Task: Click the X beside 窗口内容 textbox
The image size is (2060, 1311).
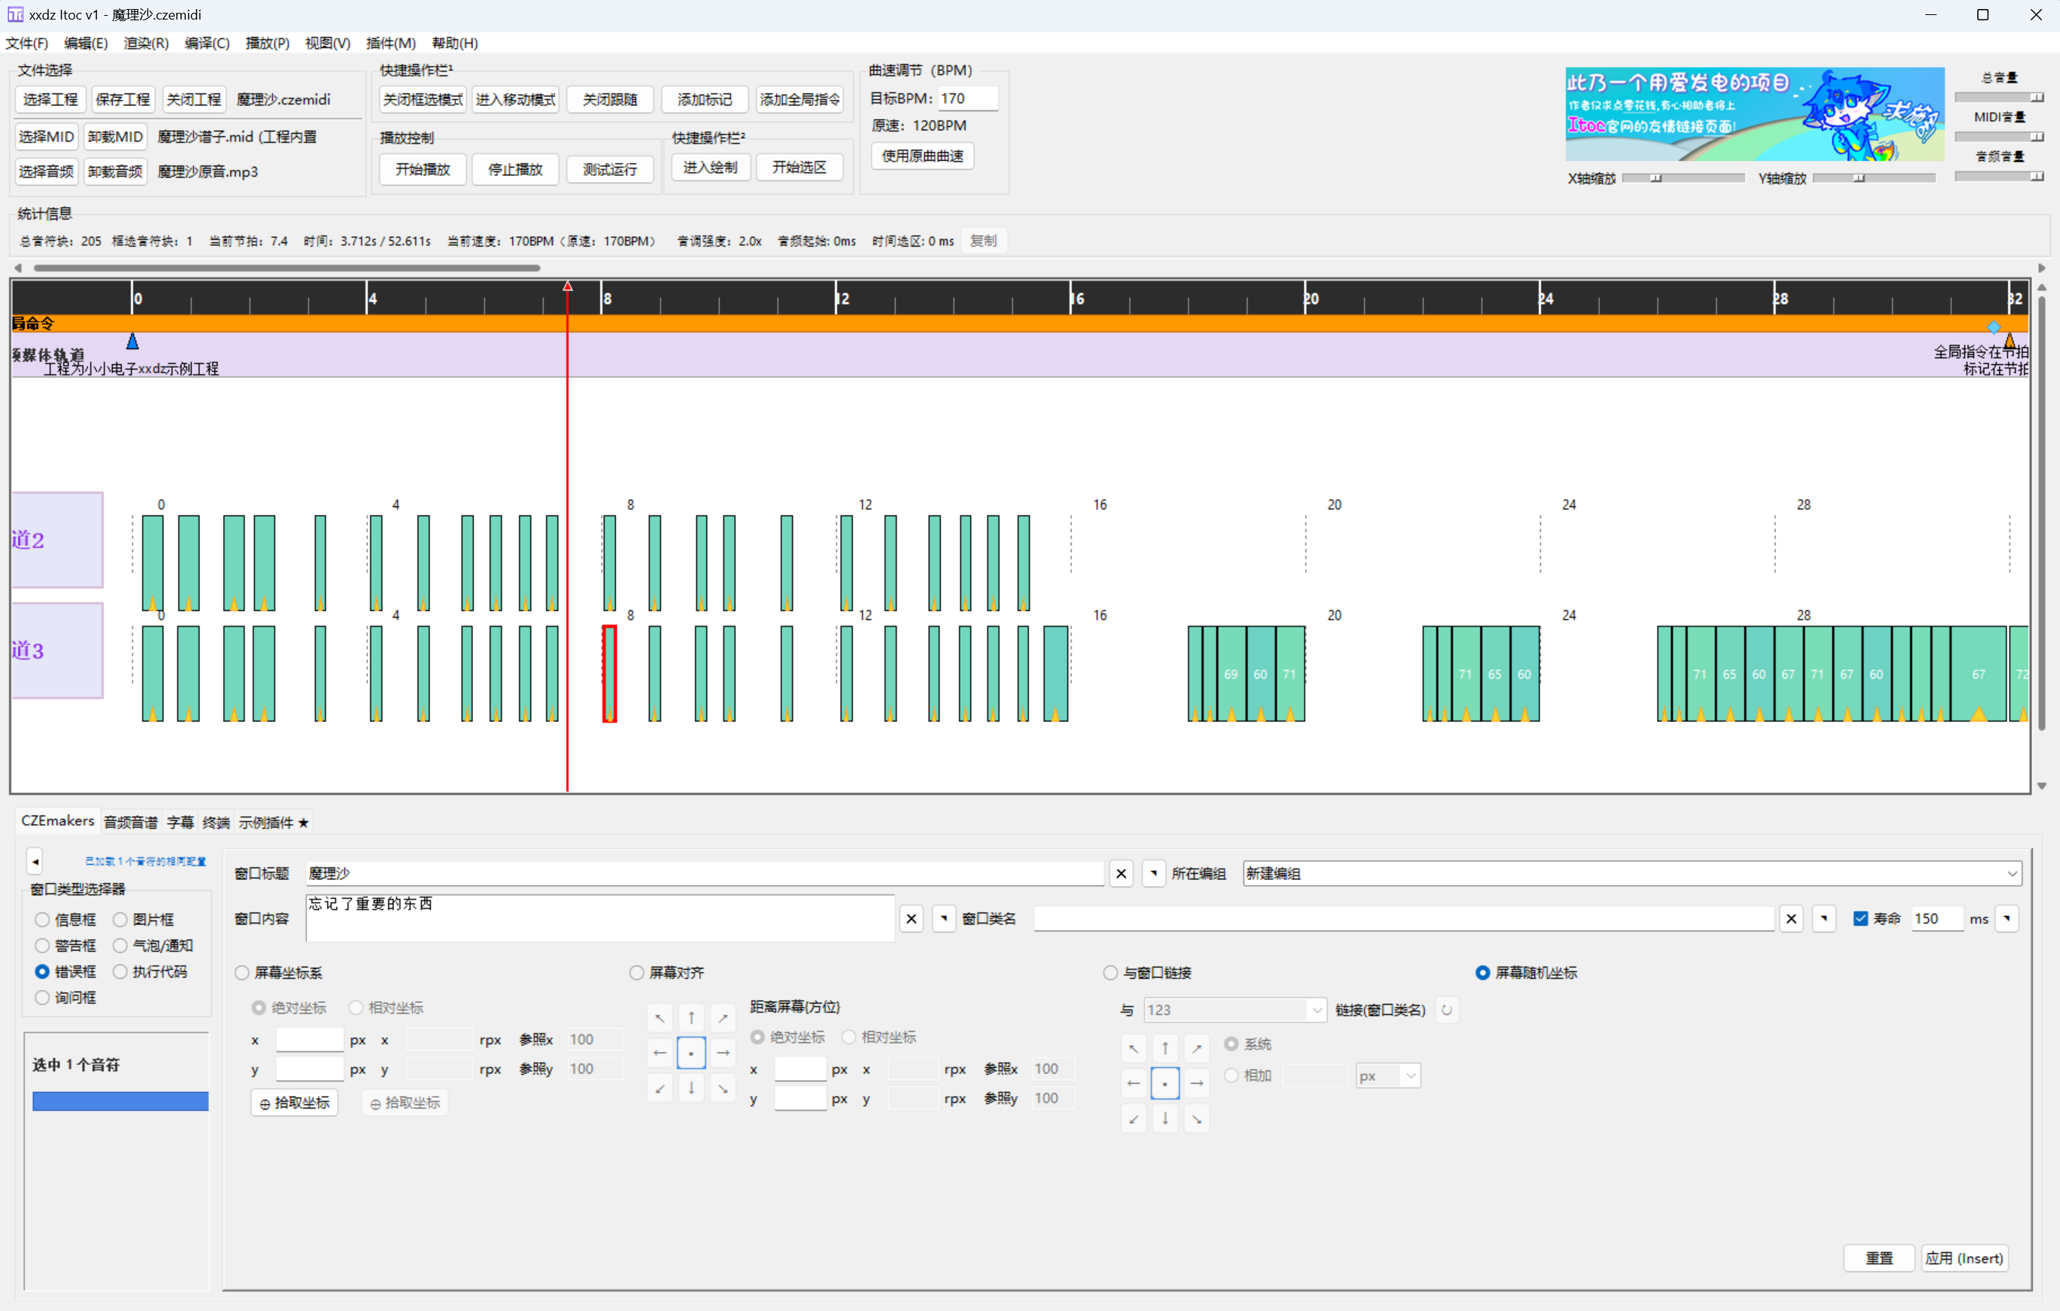Action: point(911,919)
